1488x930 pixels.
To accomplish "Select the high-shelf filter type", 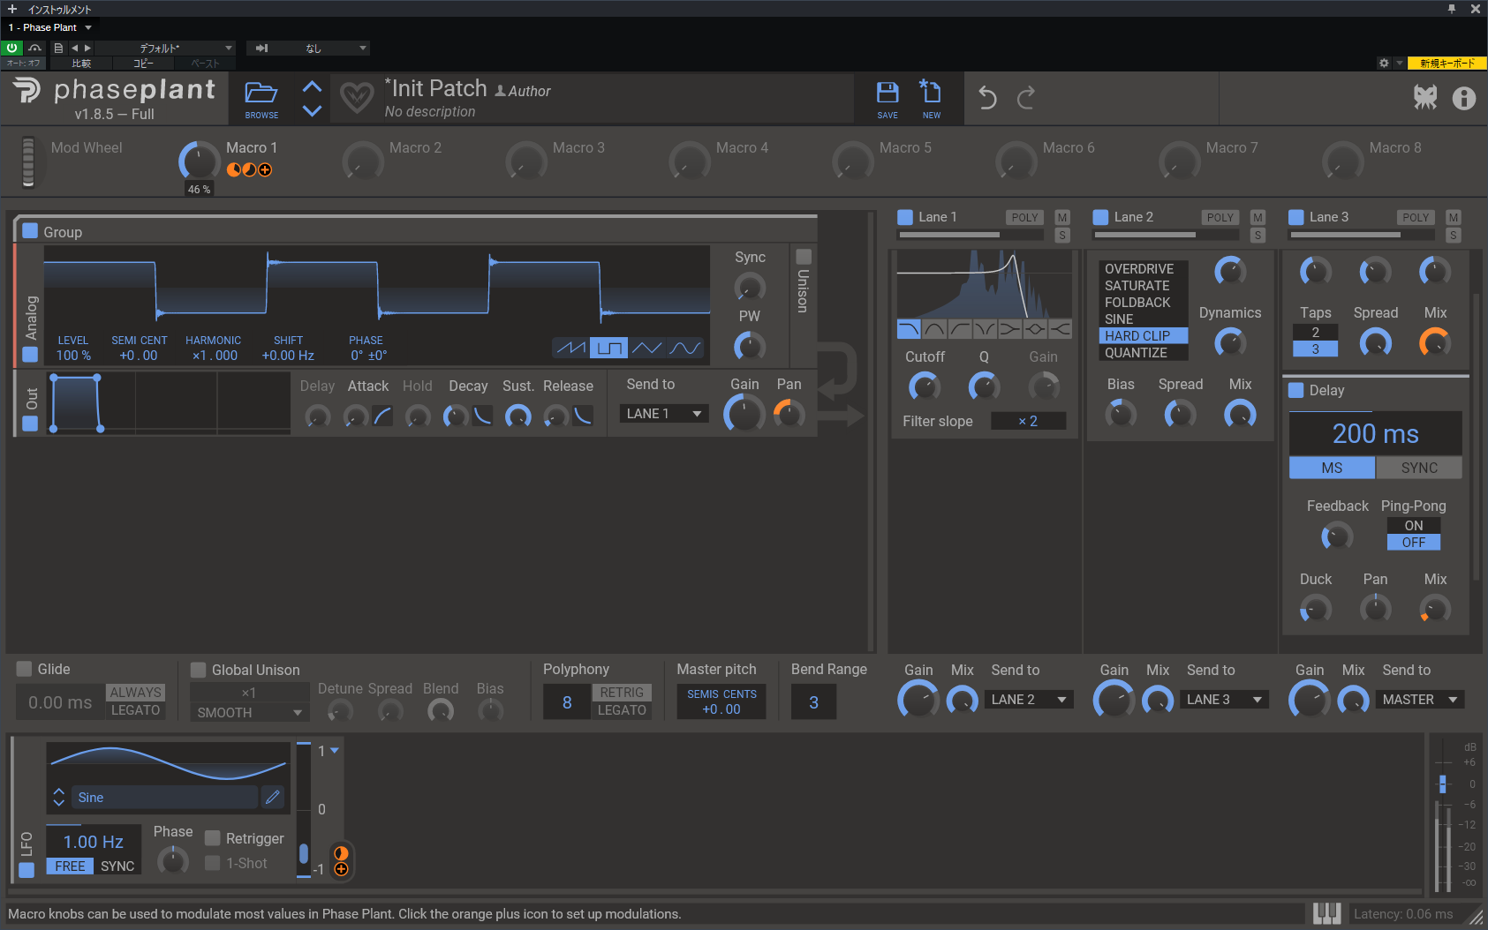I will pyautogui.click(x=1060, y=329).
